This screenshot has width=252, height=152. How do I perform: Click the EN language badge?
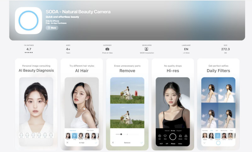pyautogui.click(x=186, y=49)
